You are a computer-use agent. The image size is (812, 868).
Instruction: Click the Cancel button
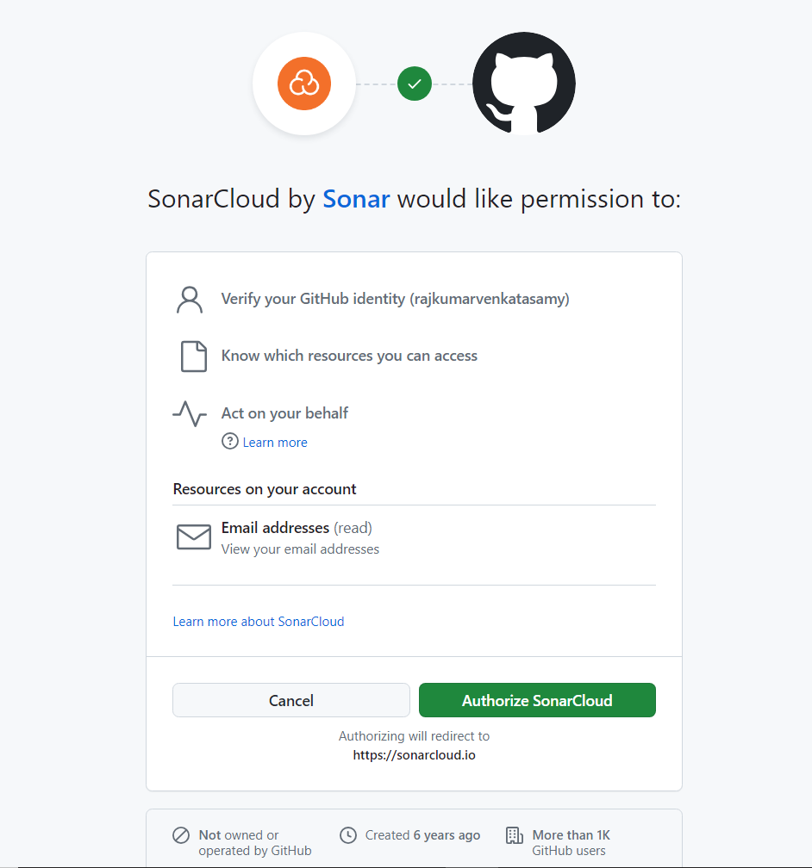pos(290,700)
